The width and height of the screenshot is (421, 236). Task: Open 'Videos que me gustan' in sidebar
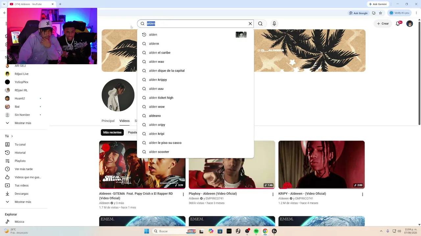[24, 177]
